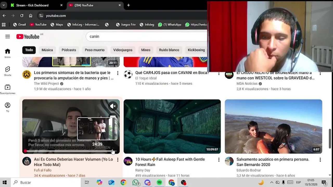Open options for 'Así Es Como Deberías' video
This screenshot has width=333, height=187.
pyautogui.click(x=118, y=160)
